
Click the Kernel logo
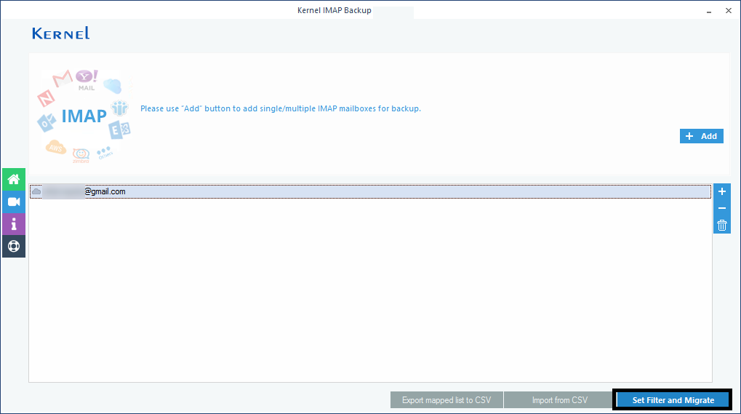61,33
